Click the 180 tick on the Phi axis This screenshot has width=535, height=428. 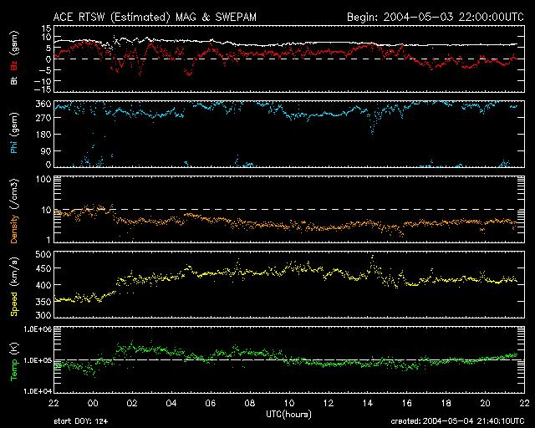(43, 135)
